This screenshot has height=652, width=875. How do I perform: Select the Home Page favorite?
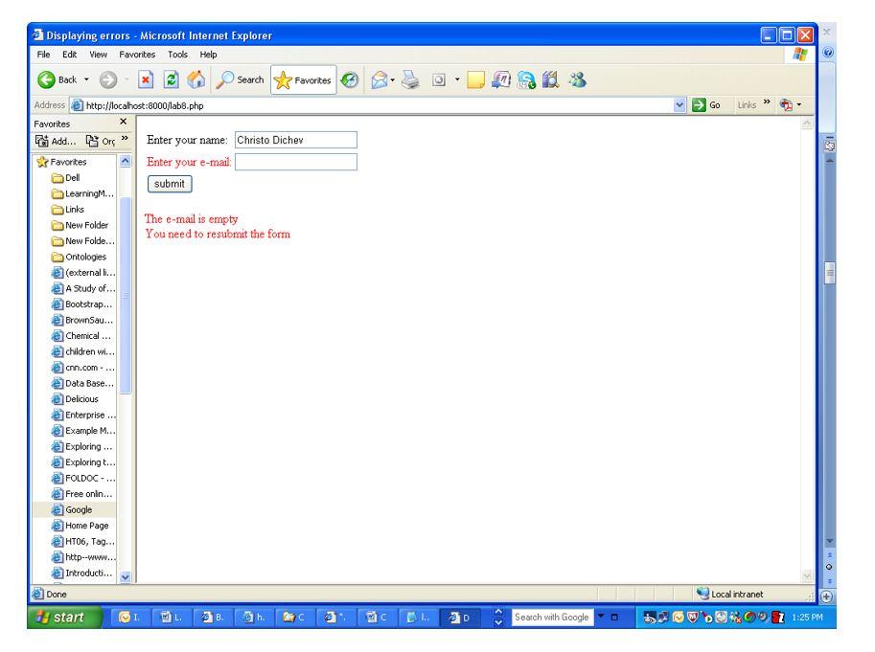pos(80,526)
